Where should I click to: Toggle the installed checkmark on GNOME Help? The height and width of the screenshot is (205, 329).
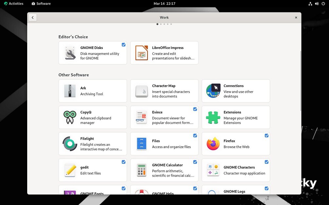(x=195, y=188)
